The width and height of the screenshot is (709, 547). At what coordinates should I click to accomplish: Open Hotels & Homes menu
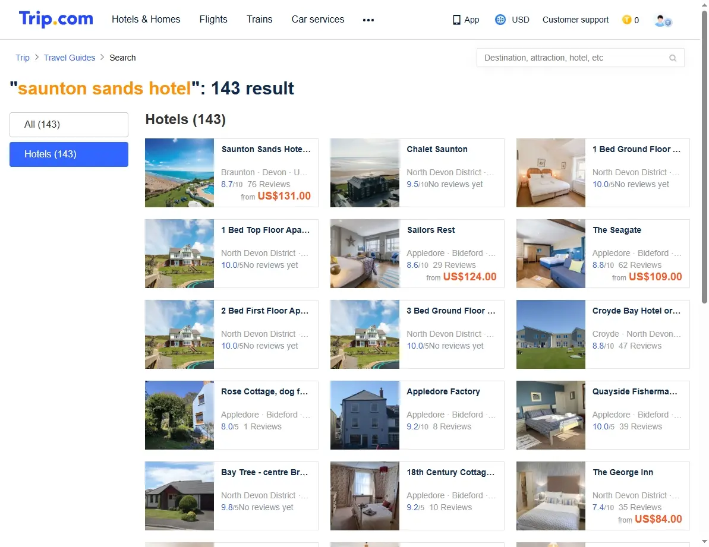pos(146,20)
